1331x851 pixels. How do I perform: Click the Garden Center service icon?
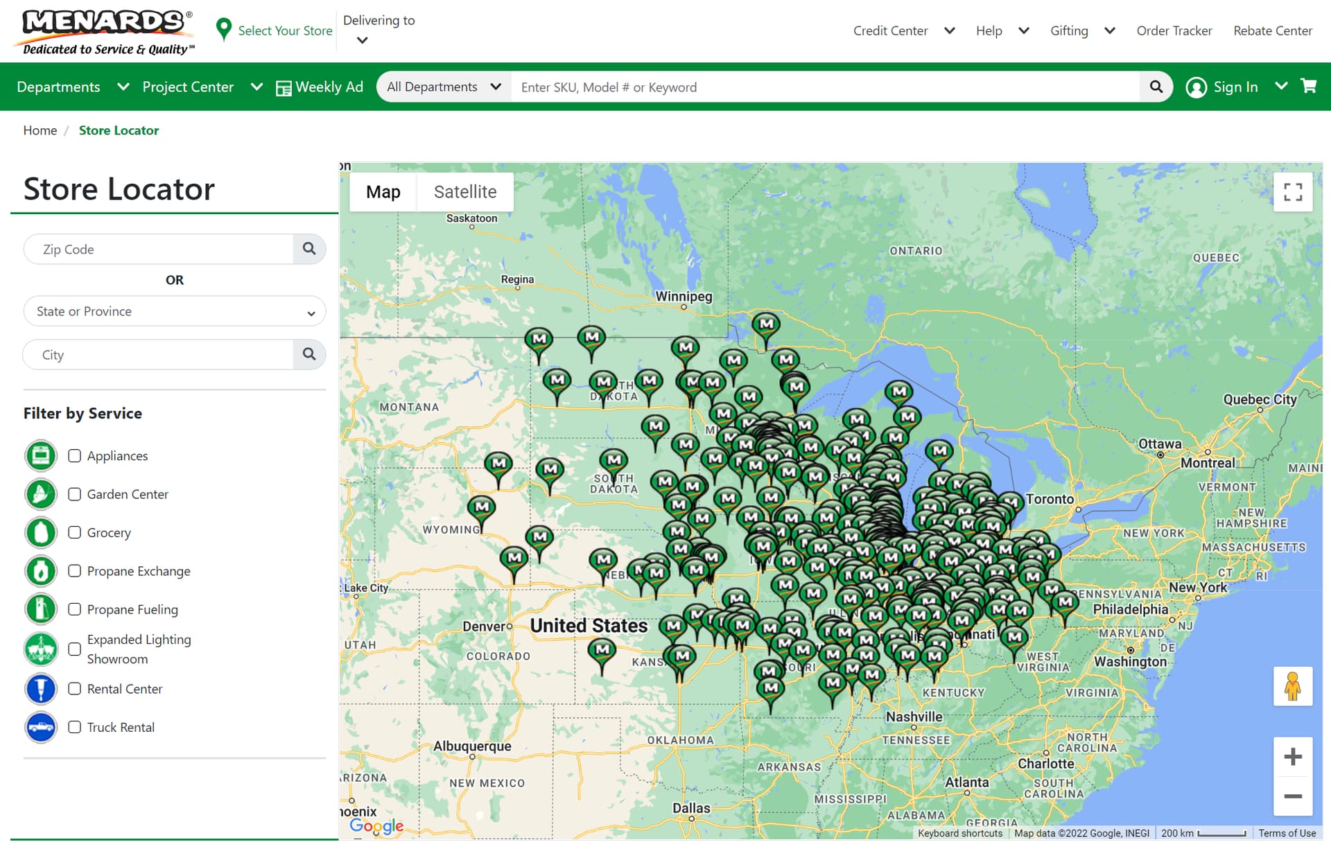point(41,494)
